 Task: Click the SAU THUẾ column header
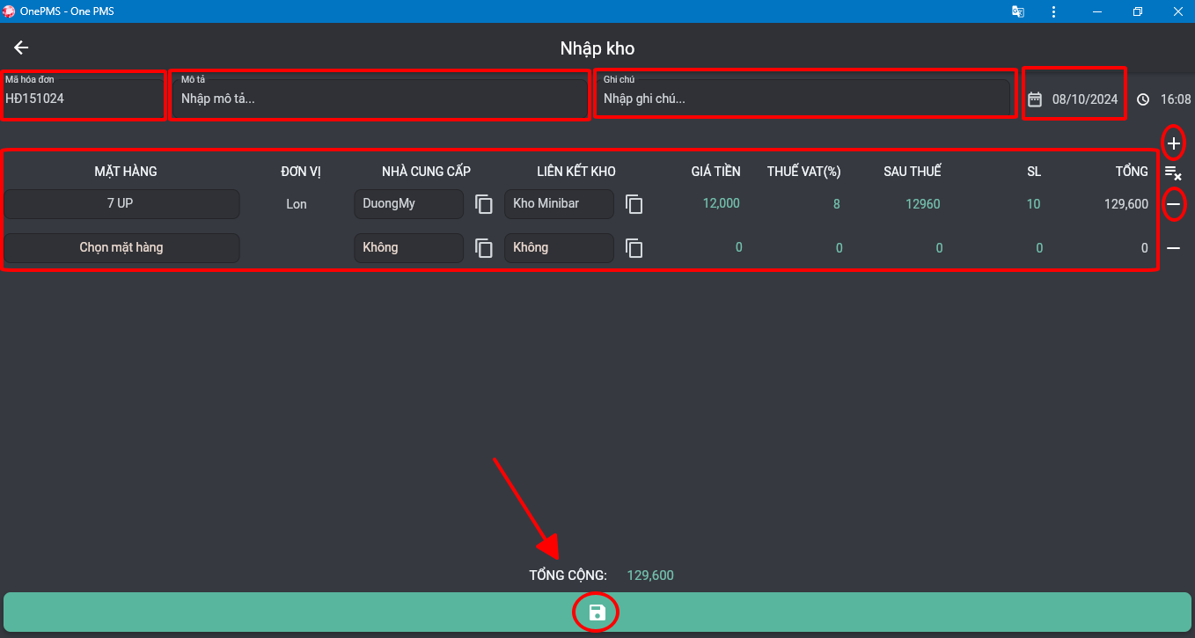coord(913,172)
